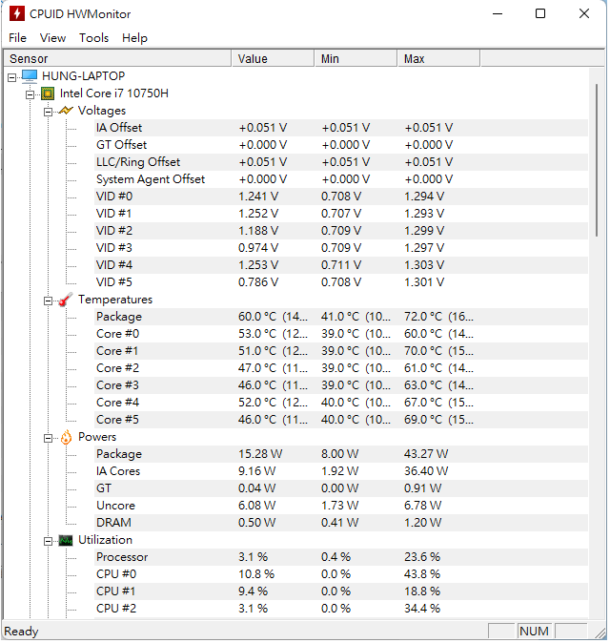This screenshot has width=610, height=643.
Task: Click the 15.28 W Package power value
Action: [x=260, y=454]
